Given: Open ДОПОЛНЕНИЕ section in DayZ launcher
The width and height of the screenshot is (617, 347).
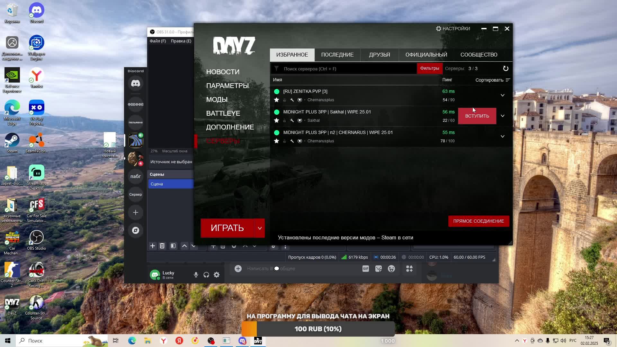Looking at the screenshot, I should coord(230,127).
